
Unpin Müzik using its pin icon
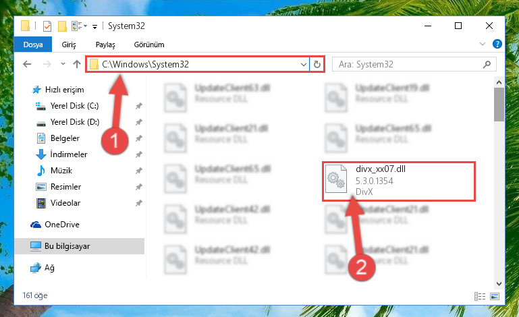pyautogui.click(x=138, y=171)
